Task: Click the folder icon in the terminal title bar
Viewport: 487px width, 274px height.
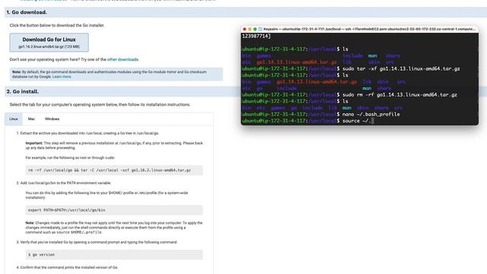Action: pyautogui.click(x=260, y=29)
